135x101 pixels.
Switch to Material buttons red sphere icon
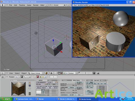click(38, 77)
